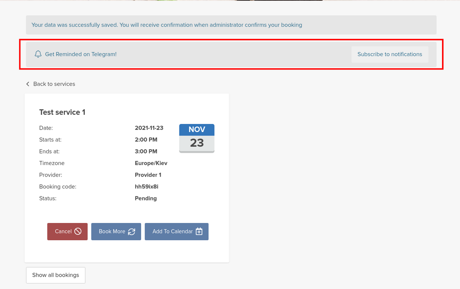This screenshot has height=289, width=460.
Task: Select the Book More button text
Action: click(x=112, y=231)
